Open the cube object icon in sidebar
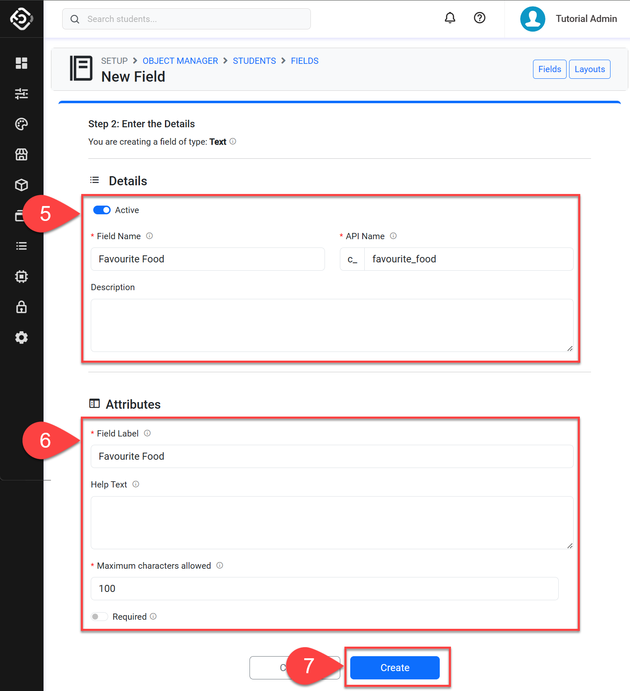 [22, 185]
